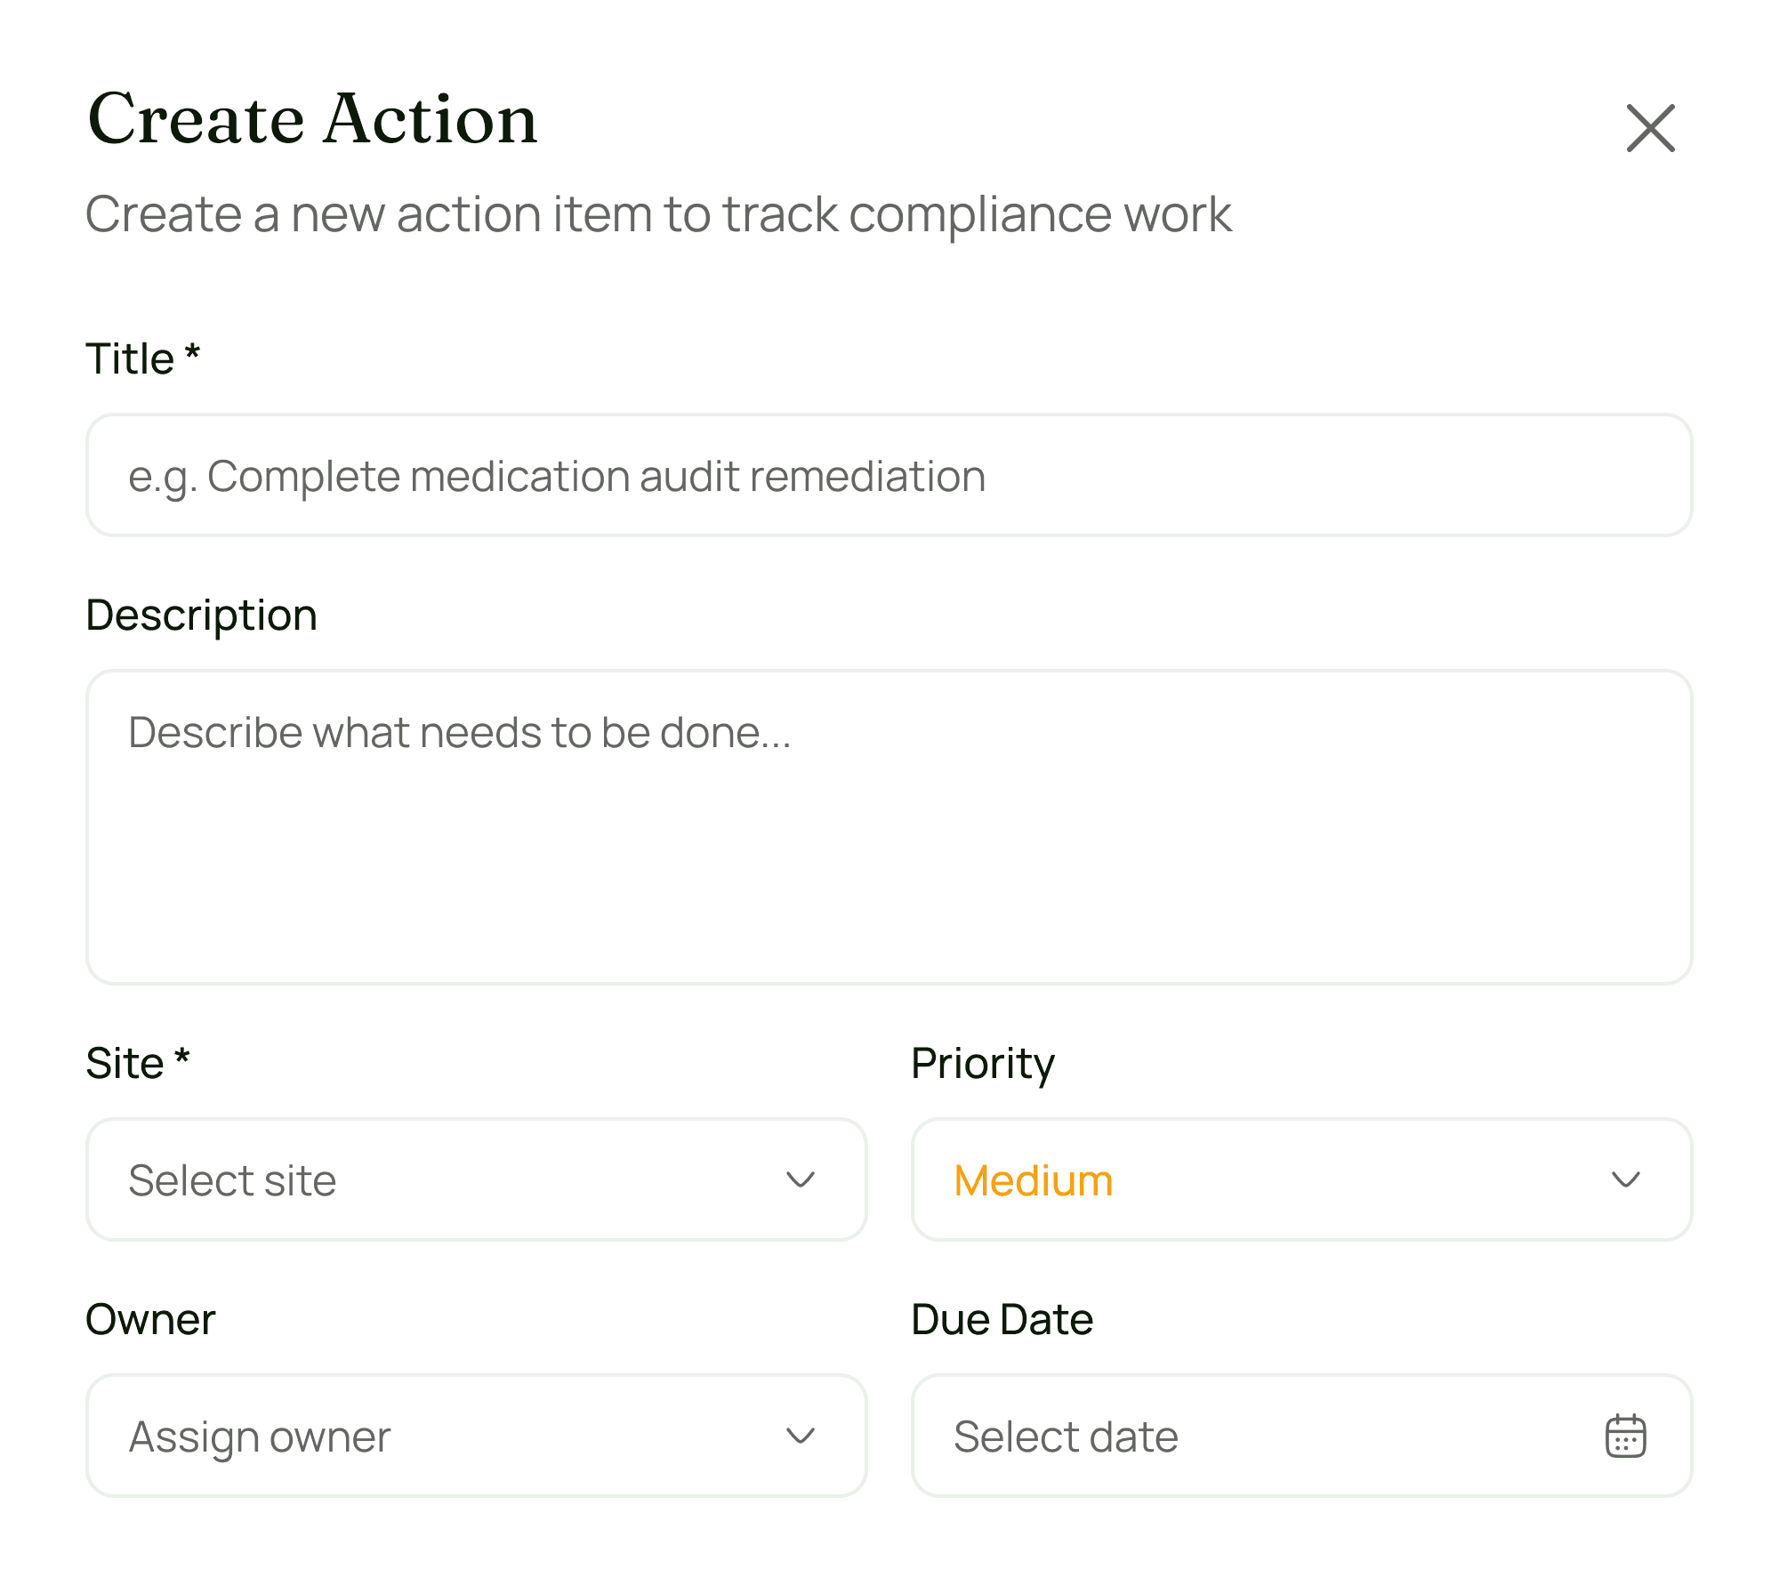Click the Due Date label
The width and height of the screenshot is (1779, 1569).
click(1002, 1321)
